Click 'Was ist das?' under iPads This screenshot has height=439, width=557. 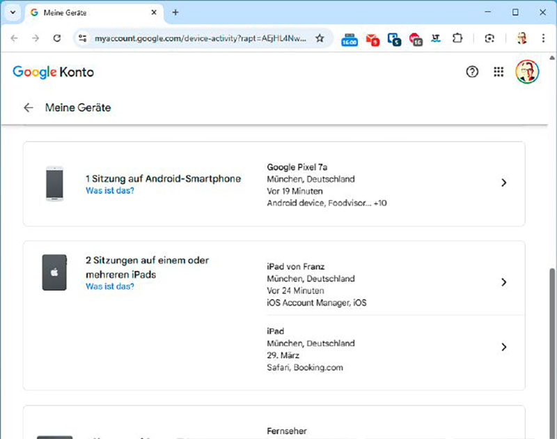click(x=110, y=286)
